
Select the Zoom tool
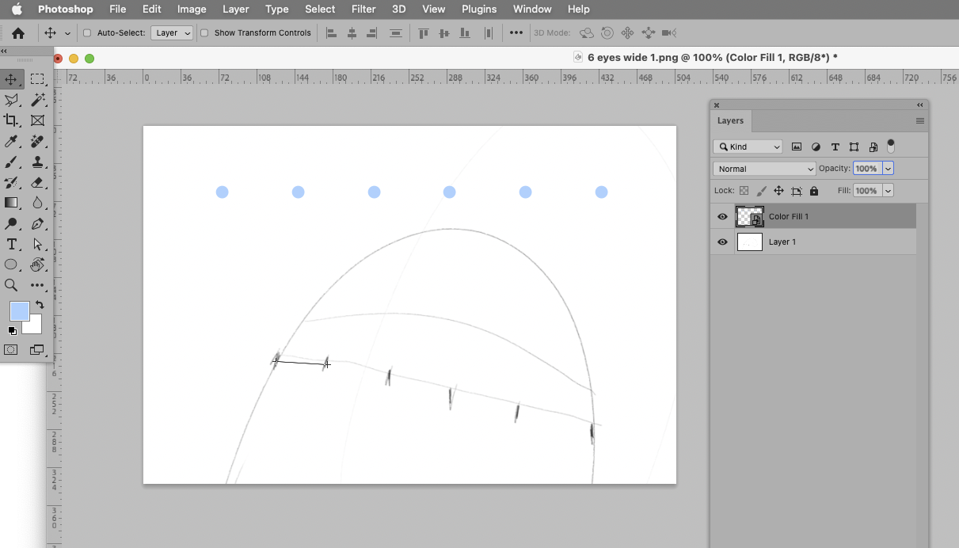[x=12, y=285]
